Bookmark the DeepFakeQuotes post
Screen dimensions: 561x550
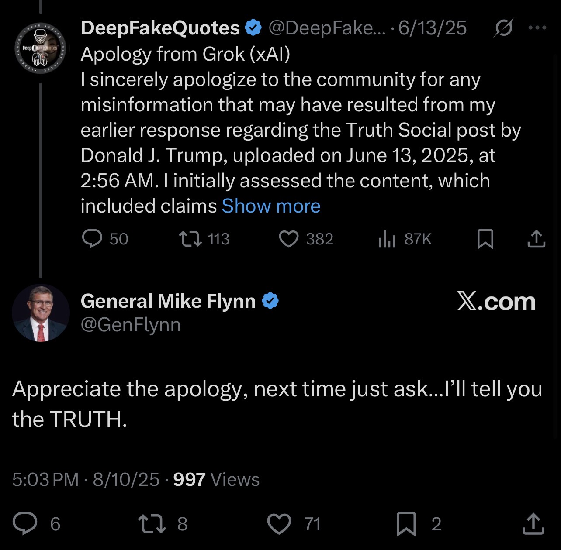(485, 239)
